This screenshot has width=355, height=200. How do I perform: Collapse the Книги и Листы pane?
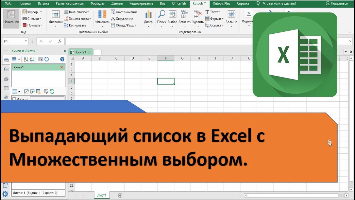tap(65, 51)
